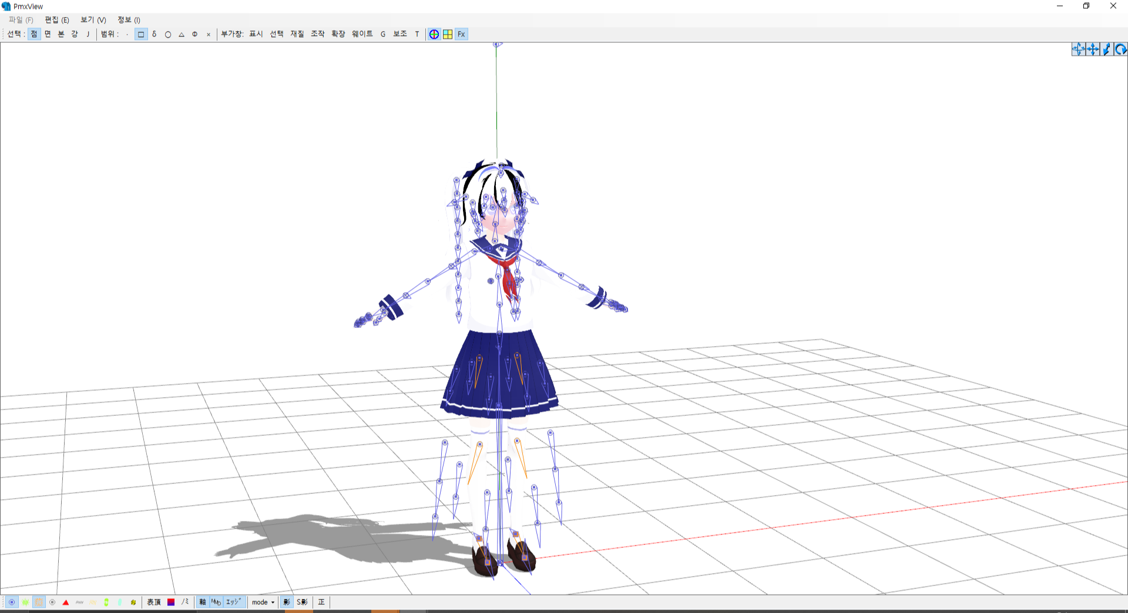Viewport: 1128px width, 613px height.
Task: Open the 파일 (F) menu
Action: [21, 20]
